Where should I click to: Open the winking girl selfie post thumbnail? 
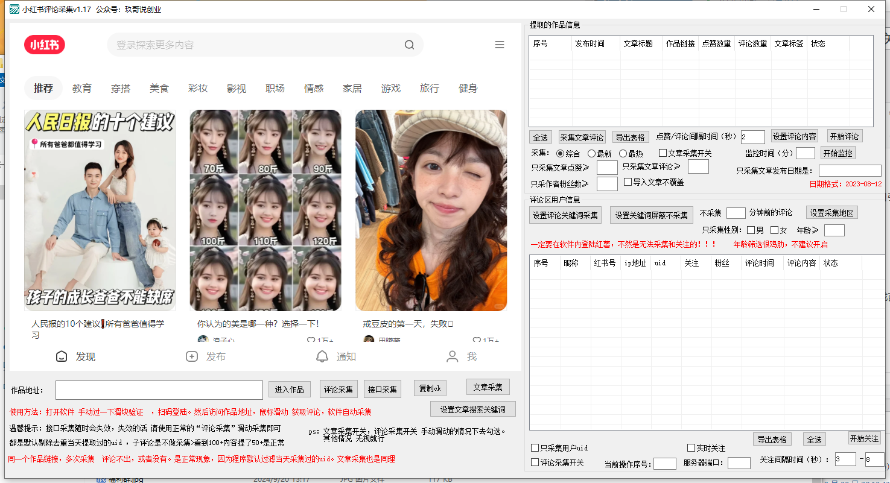(x=431, y=210)
